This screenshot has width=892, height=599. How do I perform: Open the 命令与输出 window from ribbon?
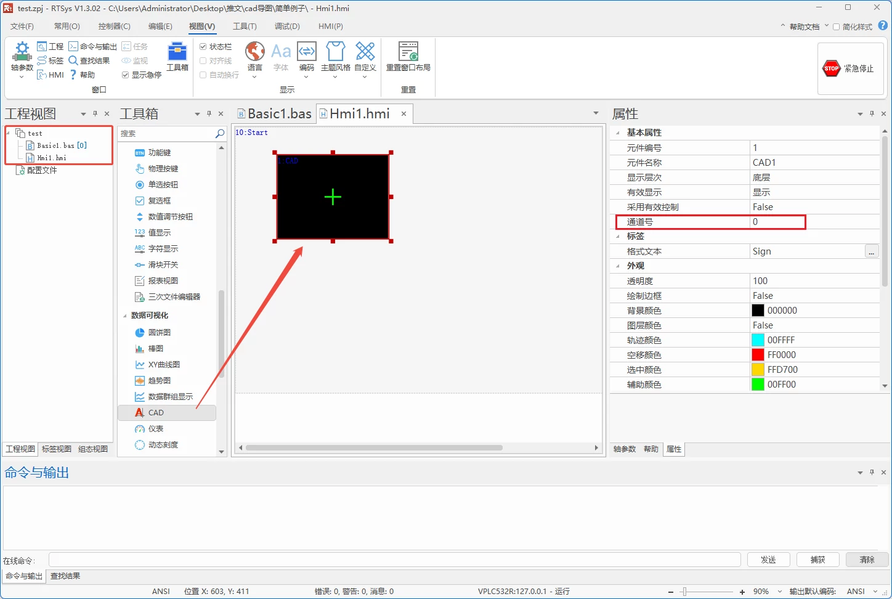coord(92,46)
